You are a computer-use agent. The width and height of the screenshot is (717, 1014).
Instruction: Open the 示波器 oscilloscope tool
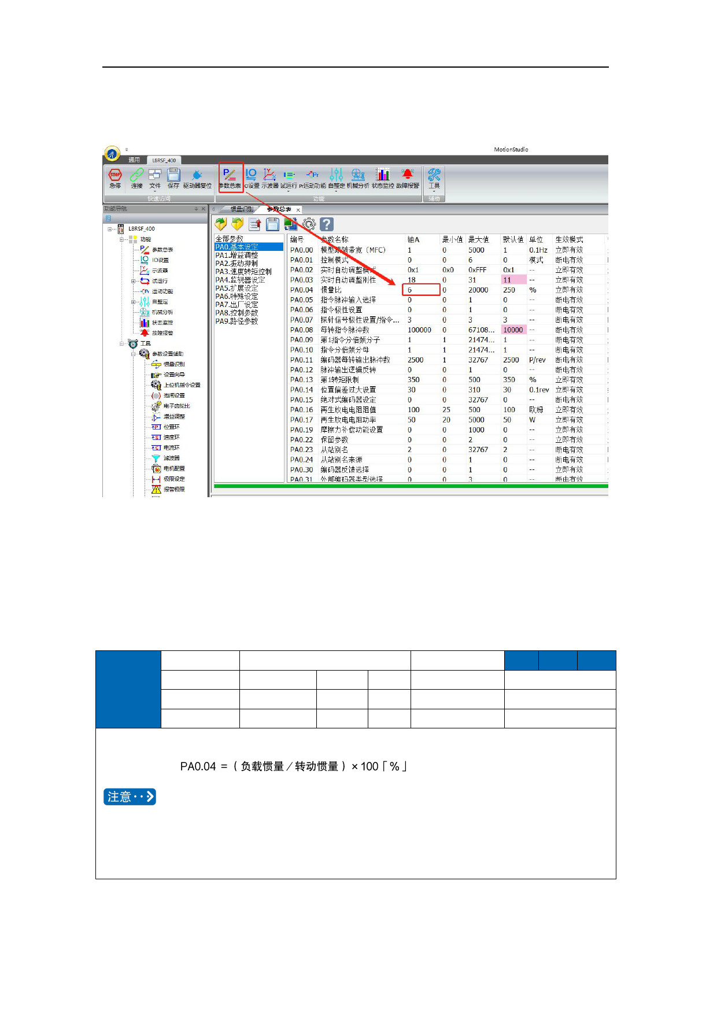pyautogui.click(x=269, y=176)
